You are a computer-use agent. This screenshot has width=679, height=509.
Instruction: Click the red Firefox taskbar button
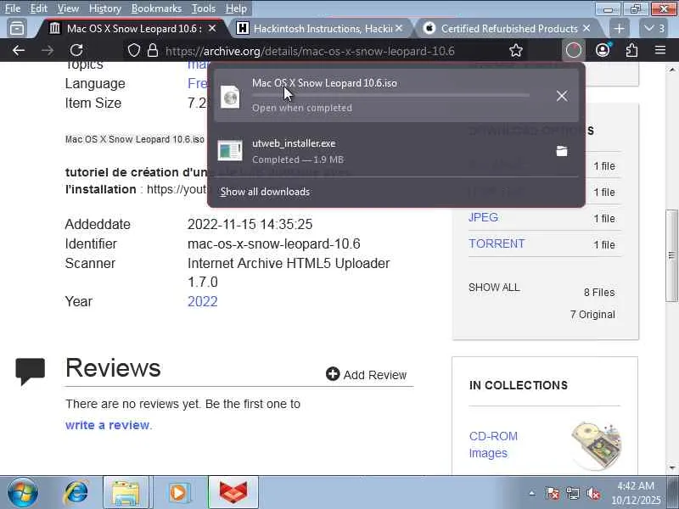(233, 493)
